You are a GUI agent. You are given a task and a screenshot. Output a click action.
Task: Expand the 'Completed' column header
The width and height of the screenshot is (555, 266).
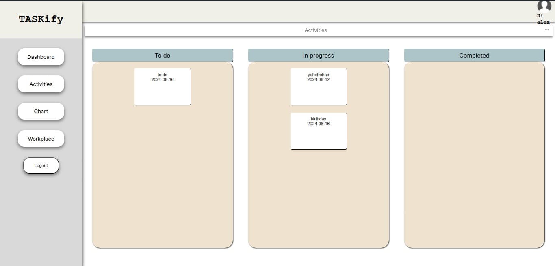pyautogui.click(x=474, y=55)
